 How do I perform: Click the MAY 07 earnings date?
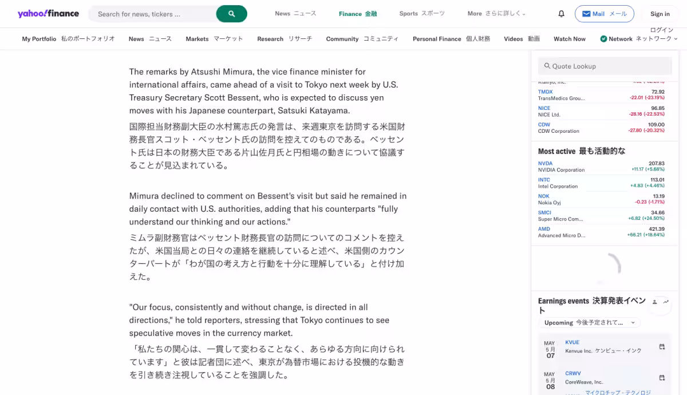pos(550,349)
